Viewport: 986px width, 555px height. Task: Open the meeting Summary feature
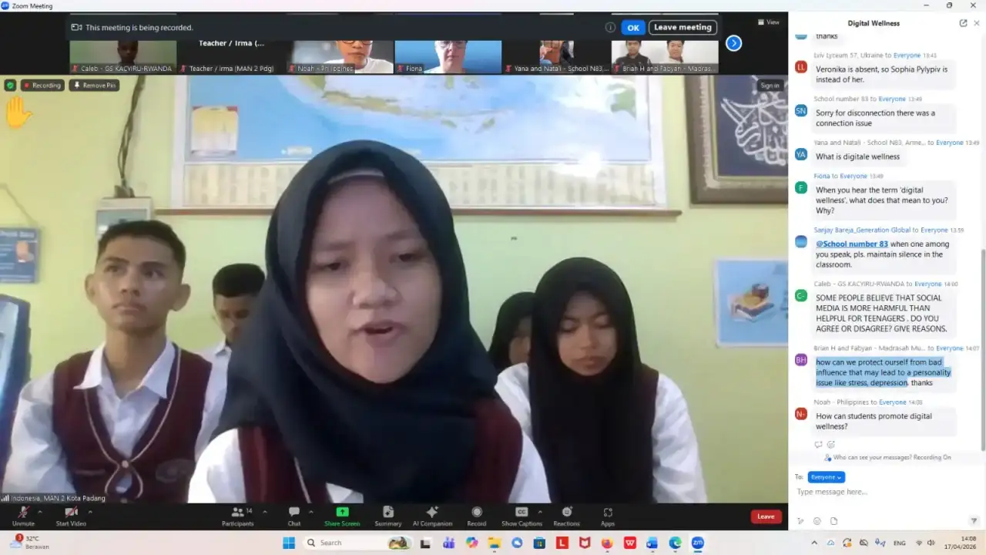pos(388,516)
